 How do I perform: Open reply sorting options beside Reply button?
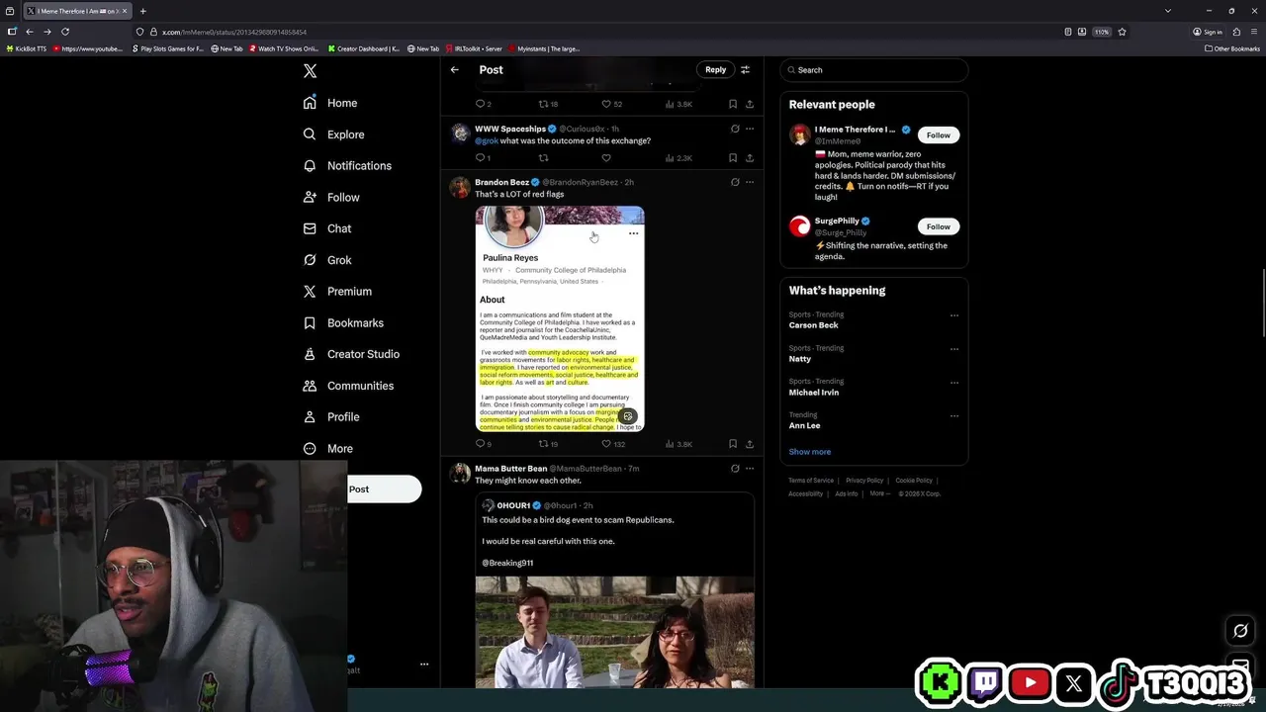click(x=745, y=70)
